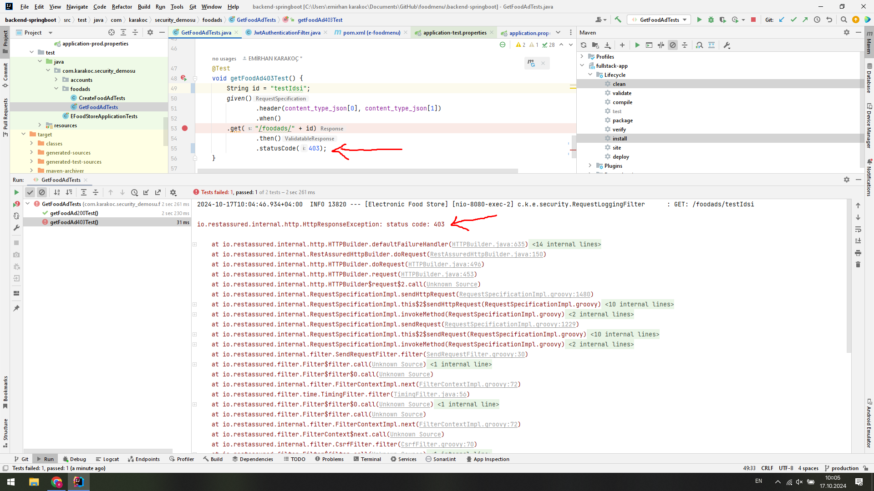The width and height of the screenshot is (874, 491).
Task: Start a Debug session from the top toolbar
Action: (711, 20)
